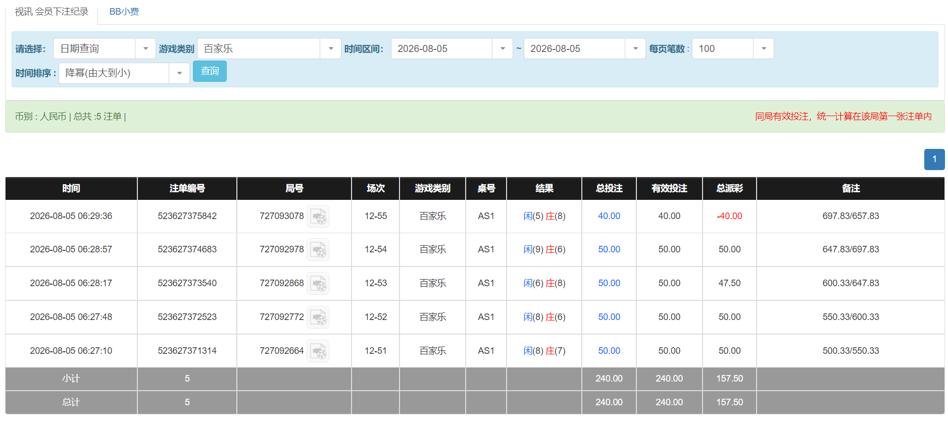Click the 总计 total row label
Screen dimensions: 948x428
click(x=71, y=402)
